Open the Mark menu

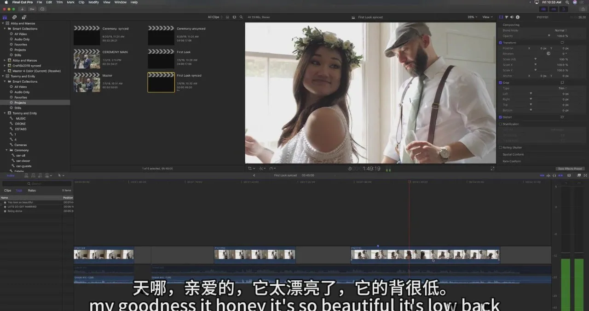click(x=70, y=2)
